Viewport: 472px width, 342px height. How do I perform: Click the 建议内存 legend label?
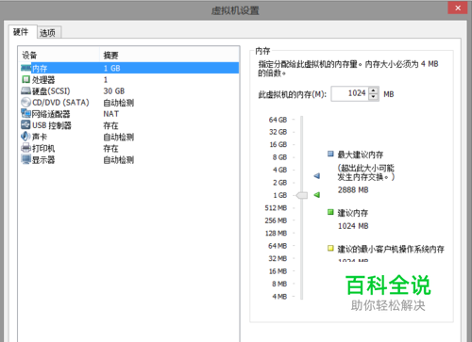353,213
